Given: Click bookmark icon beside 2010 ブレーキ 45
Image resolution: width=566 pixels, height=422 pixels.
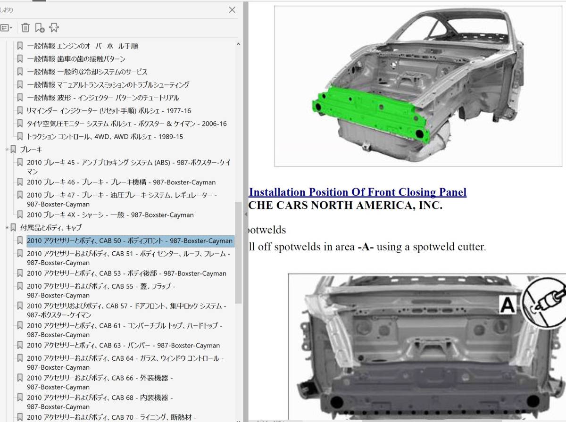Looking at the screenshot, I should click(20, 162).
